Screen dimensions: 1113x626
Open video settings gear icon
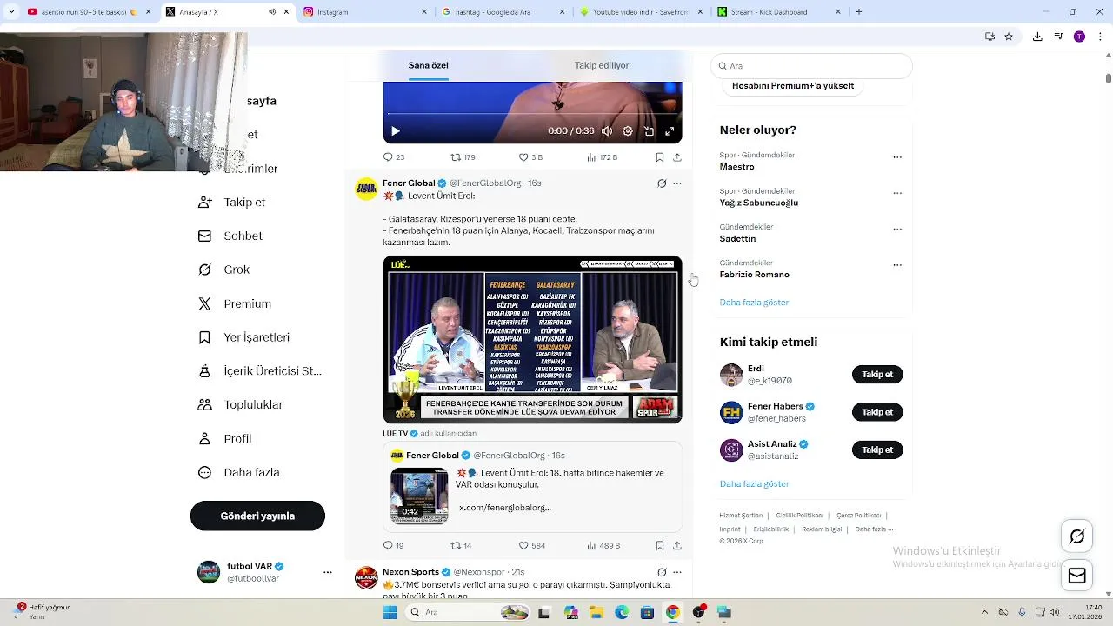pyautogui.click(x=628, y=131)
